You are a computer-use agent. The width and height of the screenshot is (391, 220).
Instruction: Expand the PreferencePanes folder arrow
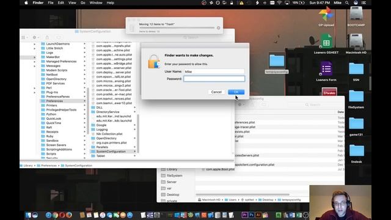84,97
